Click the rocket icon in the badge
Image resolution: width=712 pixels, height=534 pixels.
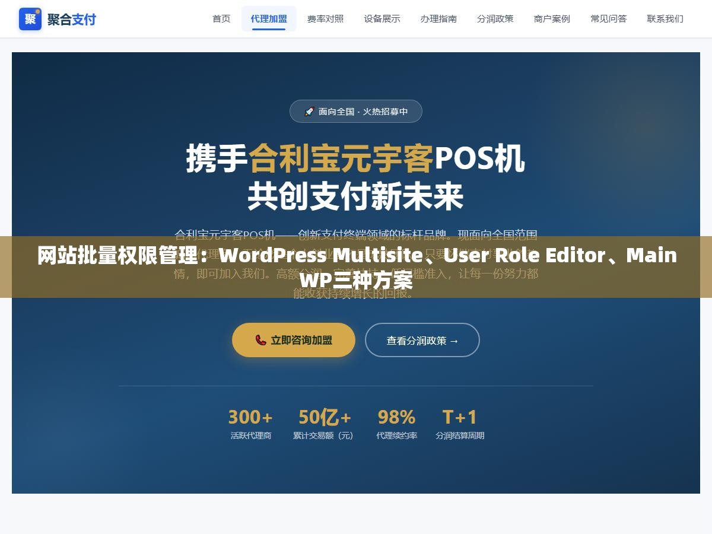pyautogui.click(x=309, y=112)
